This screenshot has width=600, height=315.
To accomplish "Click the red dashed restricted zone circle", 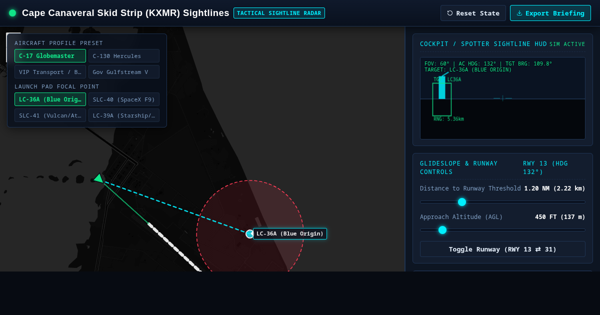I will (x=250, y=226).
